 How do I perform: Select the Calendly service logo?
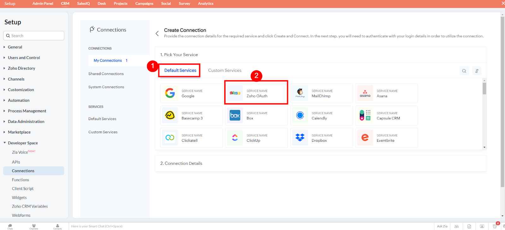pos(300,116)
